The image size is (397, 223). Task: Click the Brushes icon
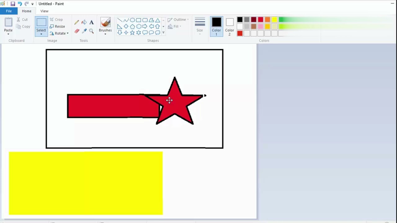point(105,22)
